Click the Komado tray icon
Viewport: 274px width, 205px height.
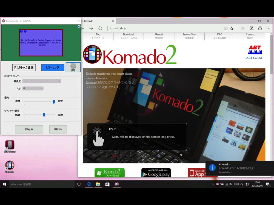217,184
